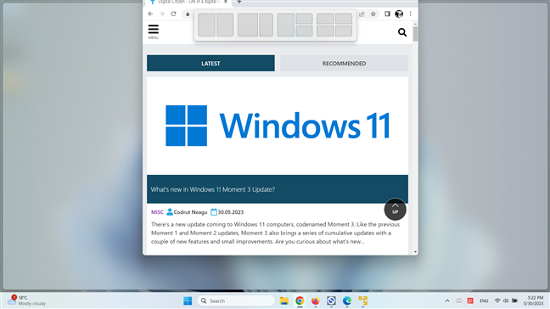Image resolution: width=550 pixels, height=309 pixels.
Task: Open the hamburger MENU on Digital Citizen
Action: pos(154,31)
